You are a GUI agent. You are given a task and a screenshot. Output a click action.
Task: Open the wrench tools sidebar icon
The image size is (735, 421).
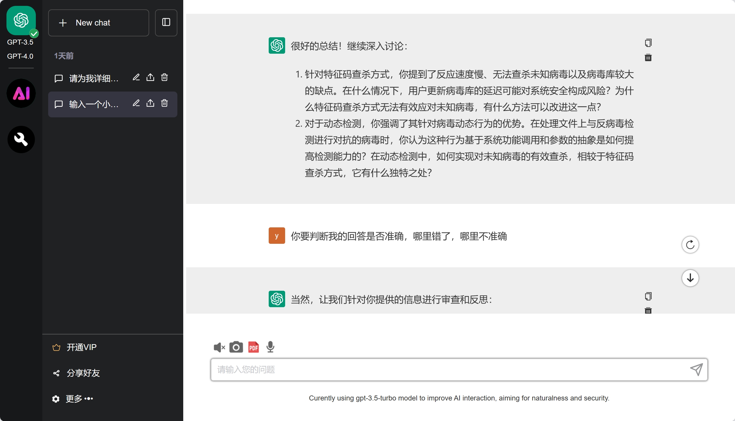tap(21, 139)
